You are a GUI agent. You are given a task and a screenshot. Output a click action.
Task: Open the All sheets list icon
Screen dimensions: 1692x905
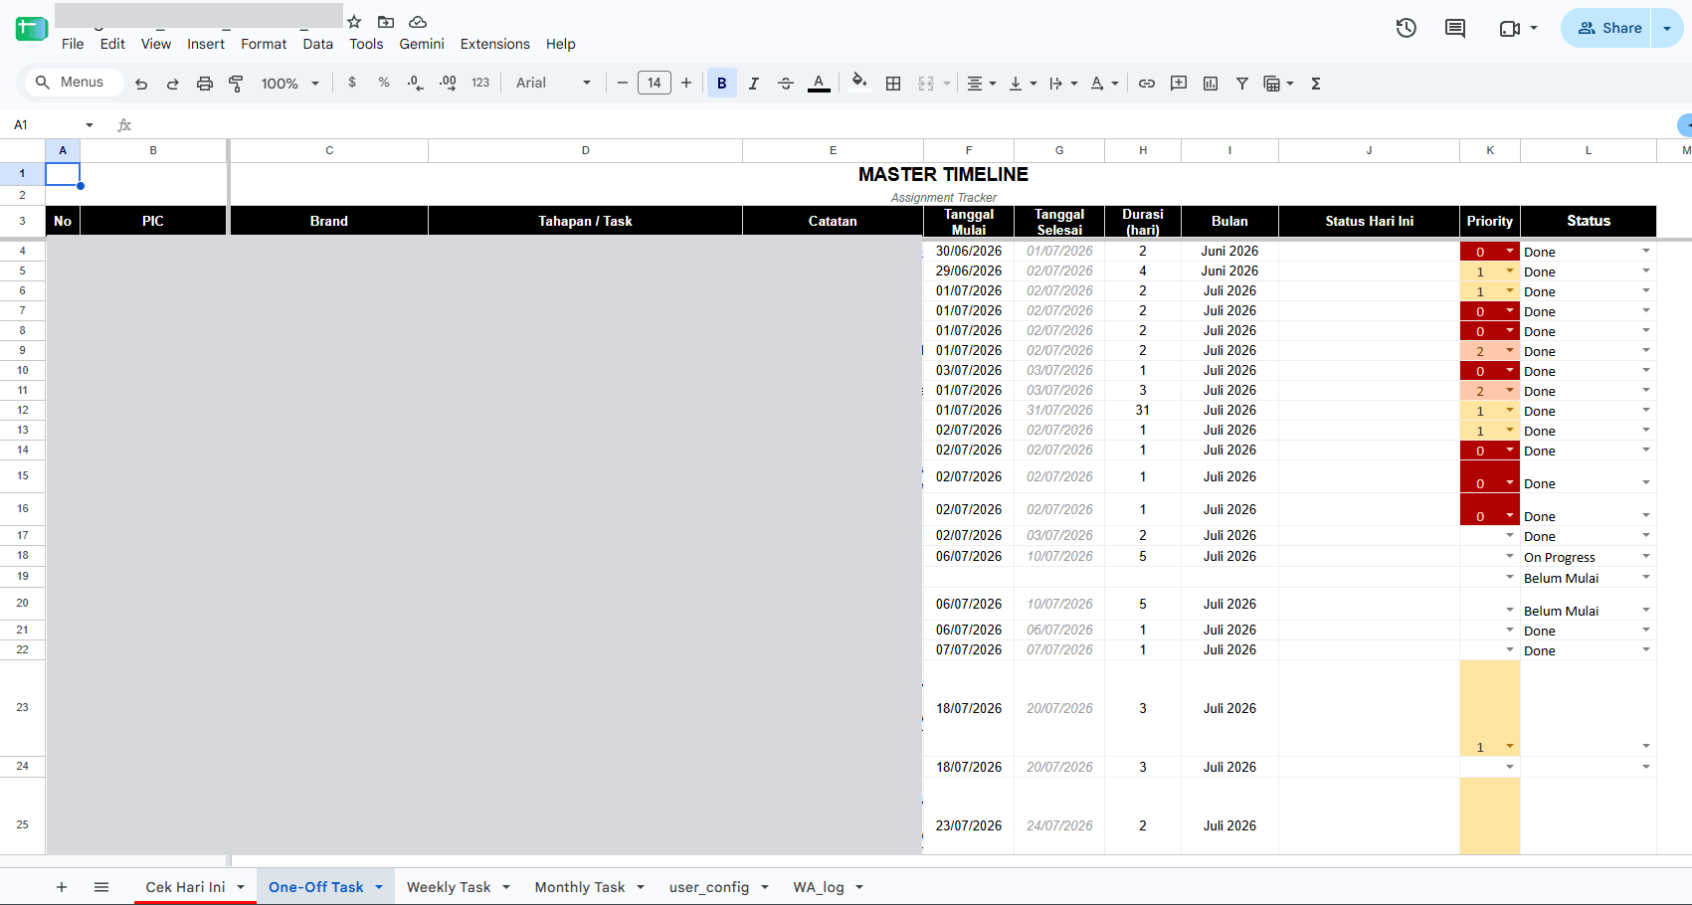[101, 887]
